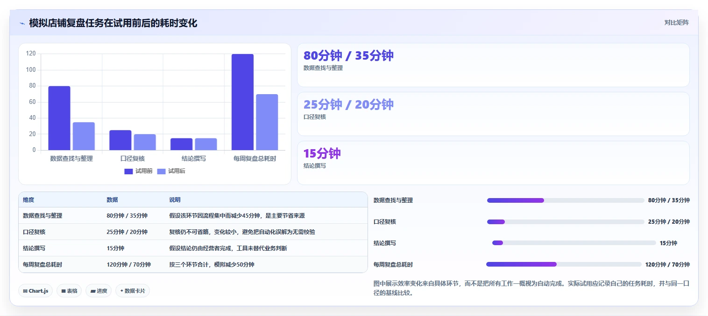The image size is (708, 316).
Task: Click the 试用后 bar for 口径复核
Action: tap(145, 142)
